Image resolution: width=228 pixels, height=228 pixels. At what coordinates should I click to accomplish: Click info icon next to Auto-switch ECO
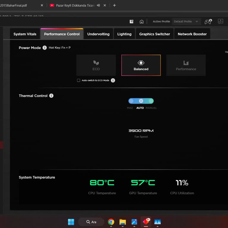(x=113, y=80)
